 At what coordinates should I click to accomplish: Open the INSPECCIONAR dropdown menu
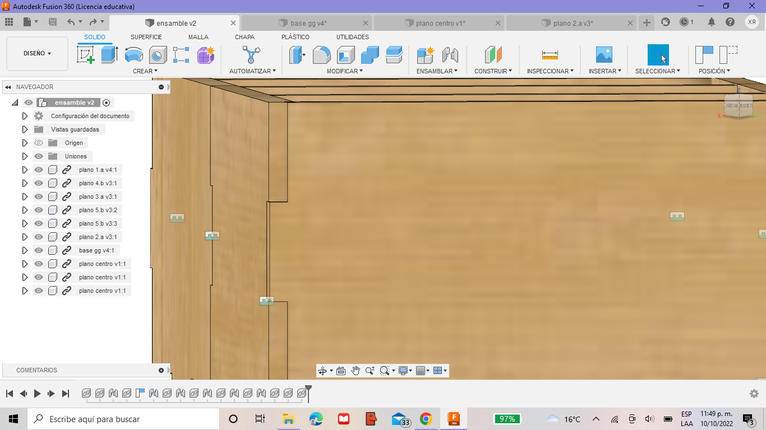coord(550,71)
